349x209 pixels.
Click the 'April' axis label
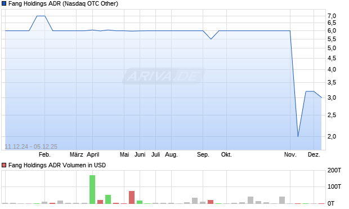[93, 154]
